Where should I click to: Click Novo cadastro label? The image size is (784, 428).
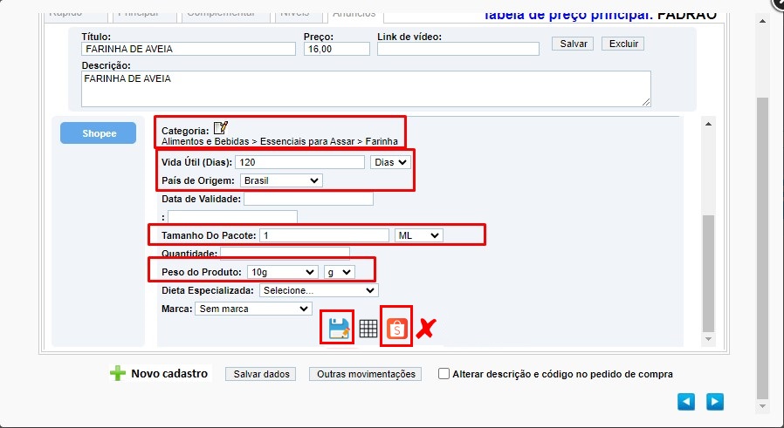tap(169, 374)
